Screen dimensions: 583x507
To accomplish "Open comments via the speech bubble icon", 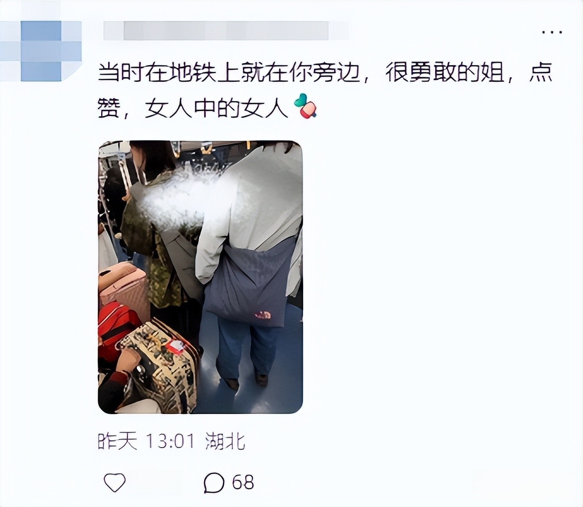I will [x=214, y=483].
